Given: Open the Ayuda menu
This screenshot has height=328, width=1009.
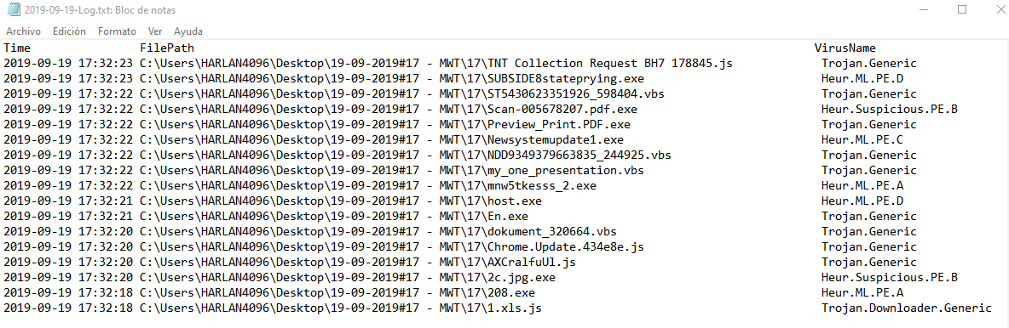Looking at the screenshot, I should 188,31.
